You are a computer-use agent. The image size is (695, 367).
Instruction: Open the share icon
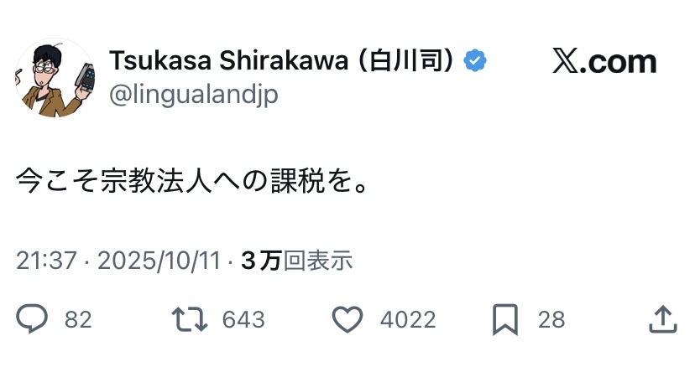point(663,318)
